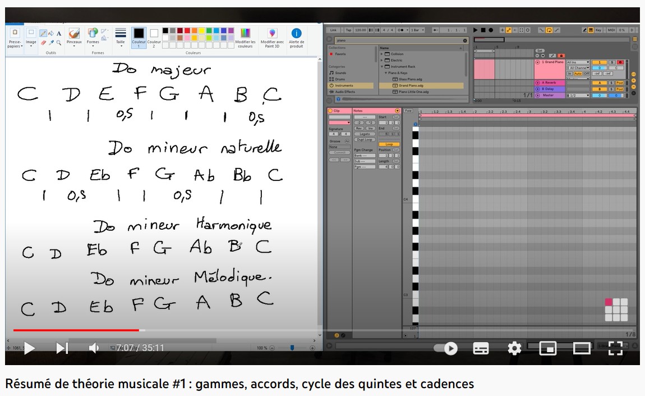Viewport: 645px width, 396px height.
Task: Expand the Collision folder in browser
Action: (382, 54)
